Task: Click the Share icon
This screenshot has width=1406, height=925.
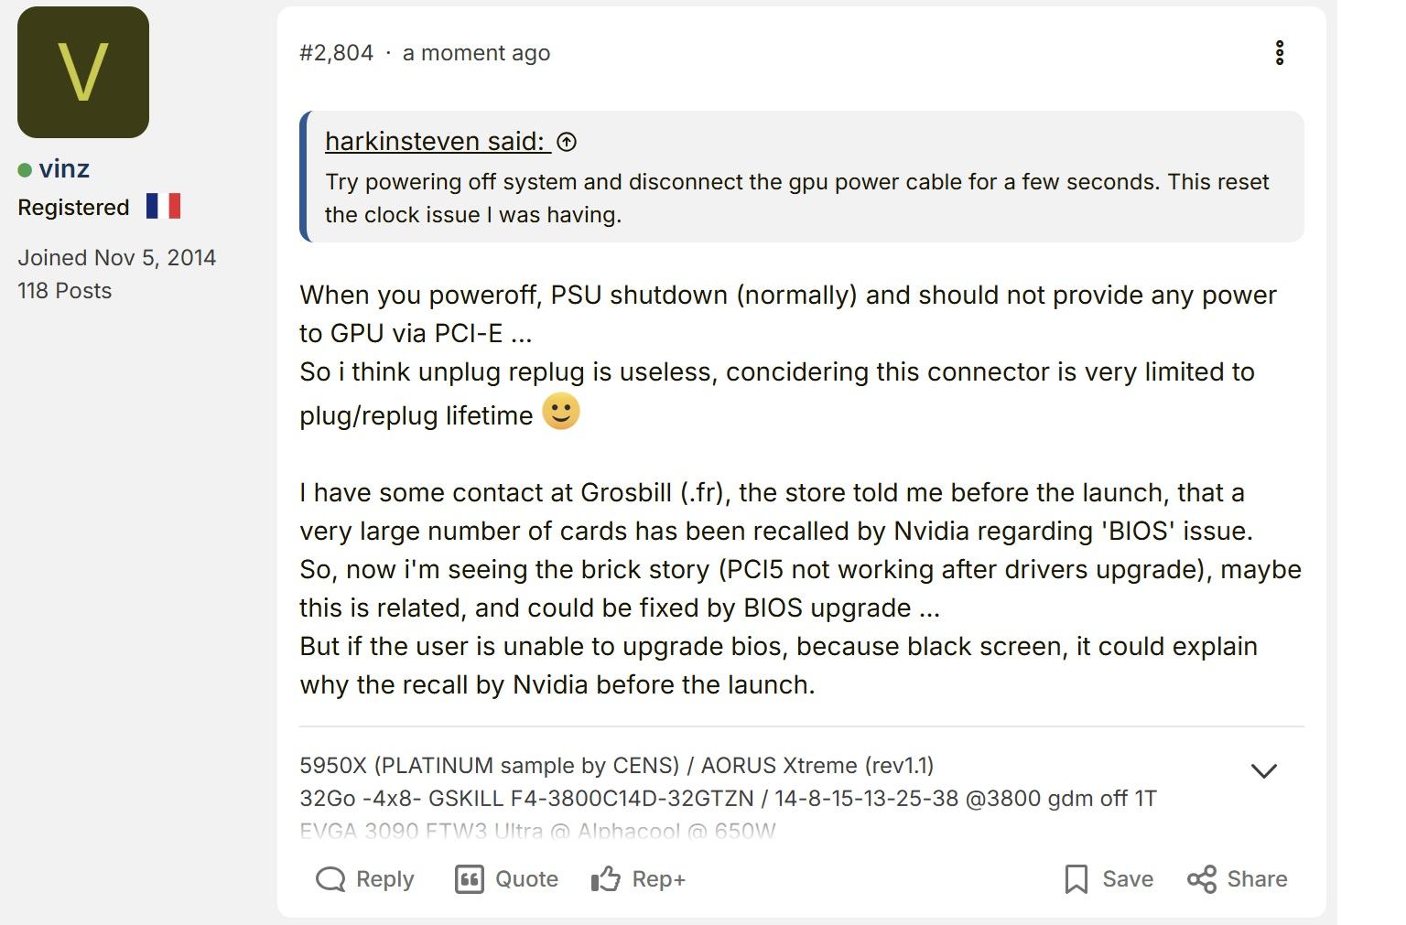Action: (x=1202, y=879)
